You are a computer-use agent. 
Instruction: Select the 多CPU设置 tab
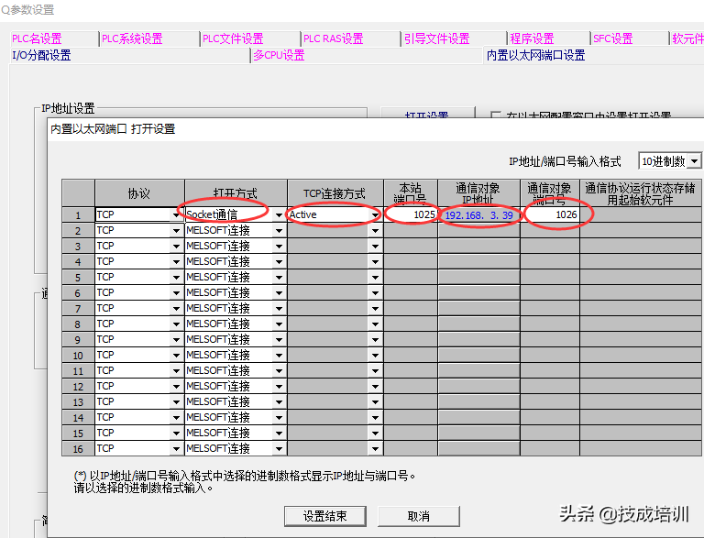click(279, 55)
